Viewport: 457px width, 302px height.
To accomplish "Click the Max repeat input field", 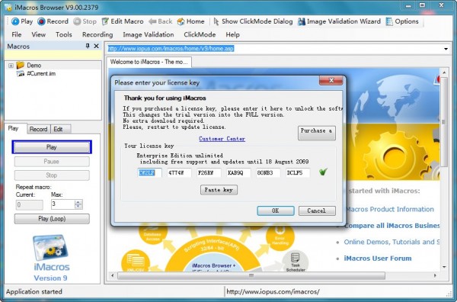I will (63, 204).
